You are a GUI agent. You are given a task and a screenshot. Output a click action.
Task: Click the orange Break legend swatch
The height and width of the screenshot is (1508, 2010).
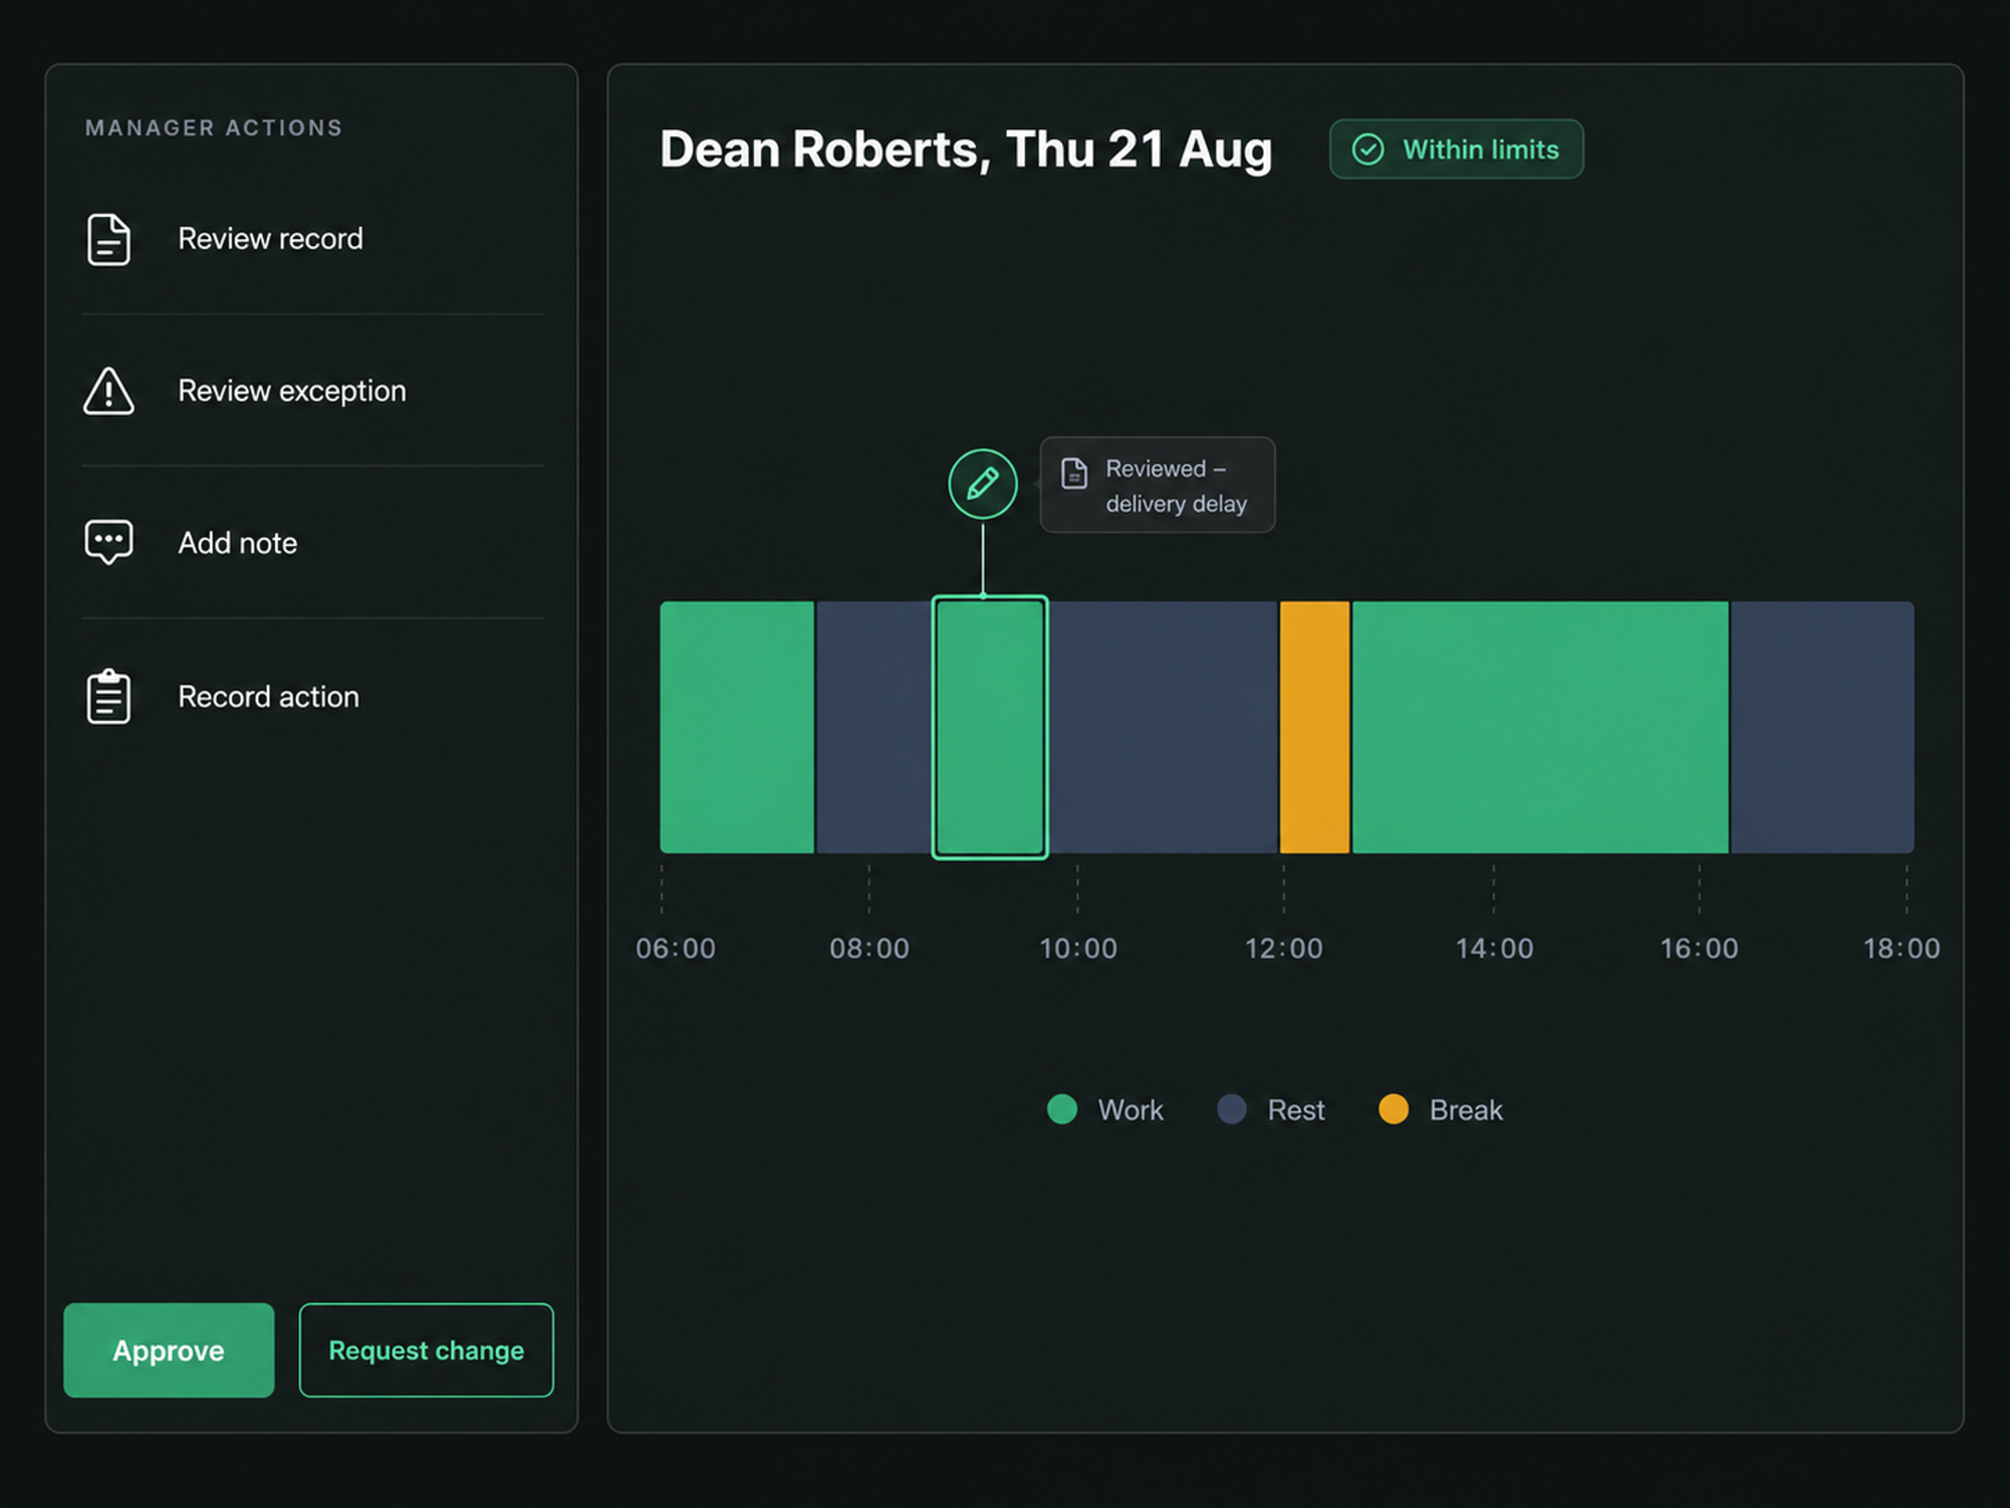pyautogui.click(x=1393, y=1109)
